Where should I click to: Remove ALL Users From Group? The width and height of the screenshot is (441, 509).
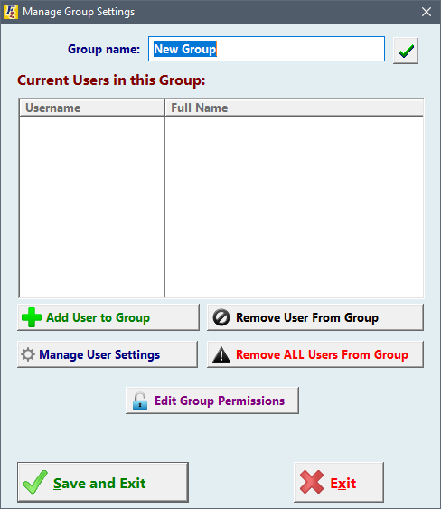(315, 354)
